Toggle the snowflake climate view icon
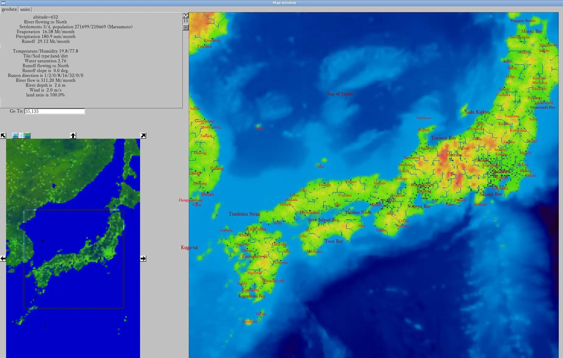The width and height of the screenshot is (563, 358). click(x=21, y=136)
